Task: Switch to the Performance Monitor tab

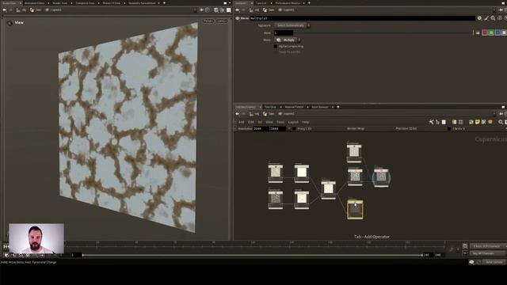Action: (x=288, y=3)
